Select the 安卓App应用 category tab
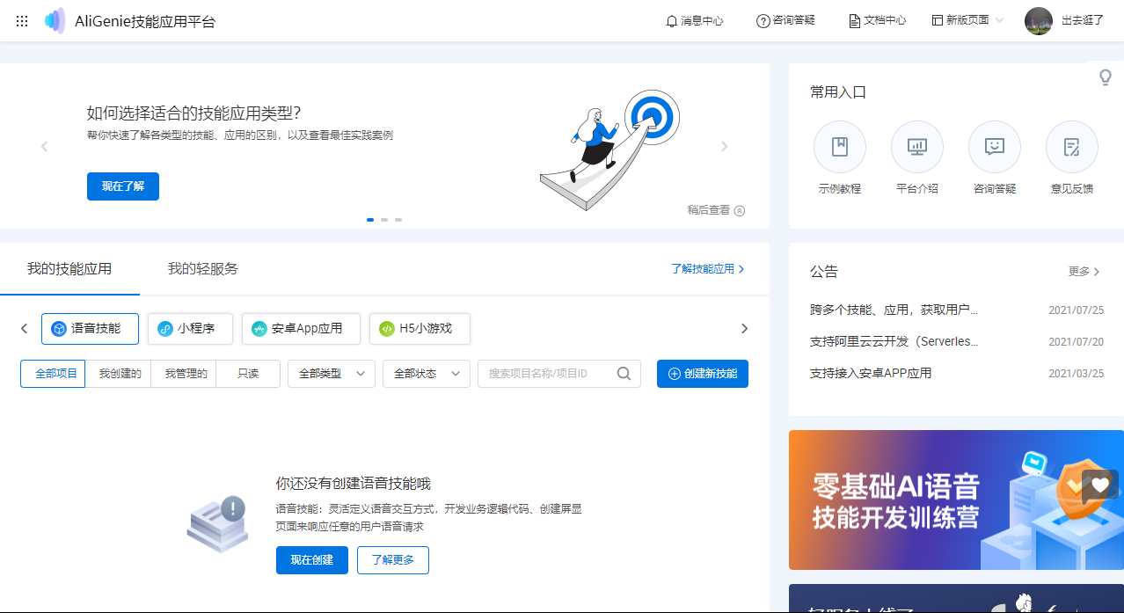This screenshot has height=613, width=1124. (x=301, y=329)
